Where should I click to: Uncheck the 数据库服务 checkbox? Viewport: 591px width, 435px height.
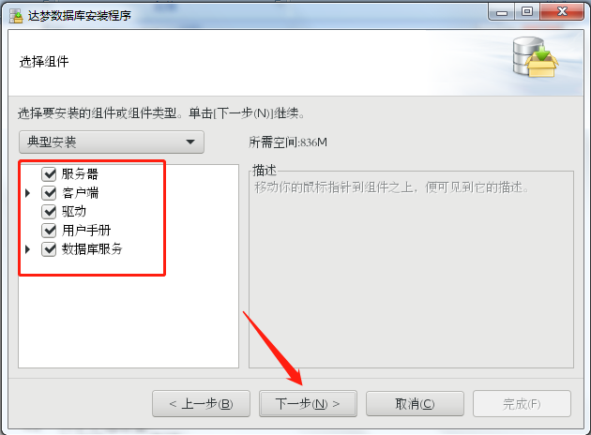point(49,249)
